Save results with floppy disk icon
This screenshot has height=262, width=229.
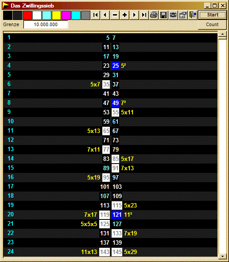(x=163, y=15)
